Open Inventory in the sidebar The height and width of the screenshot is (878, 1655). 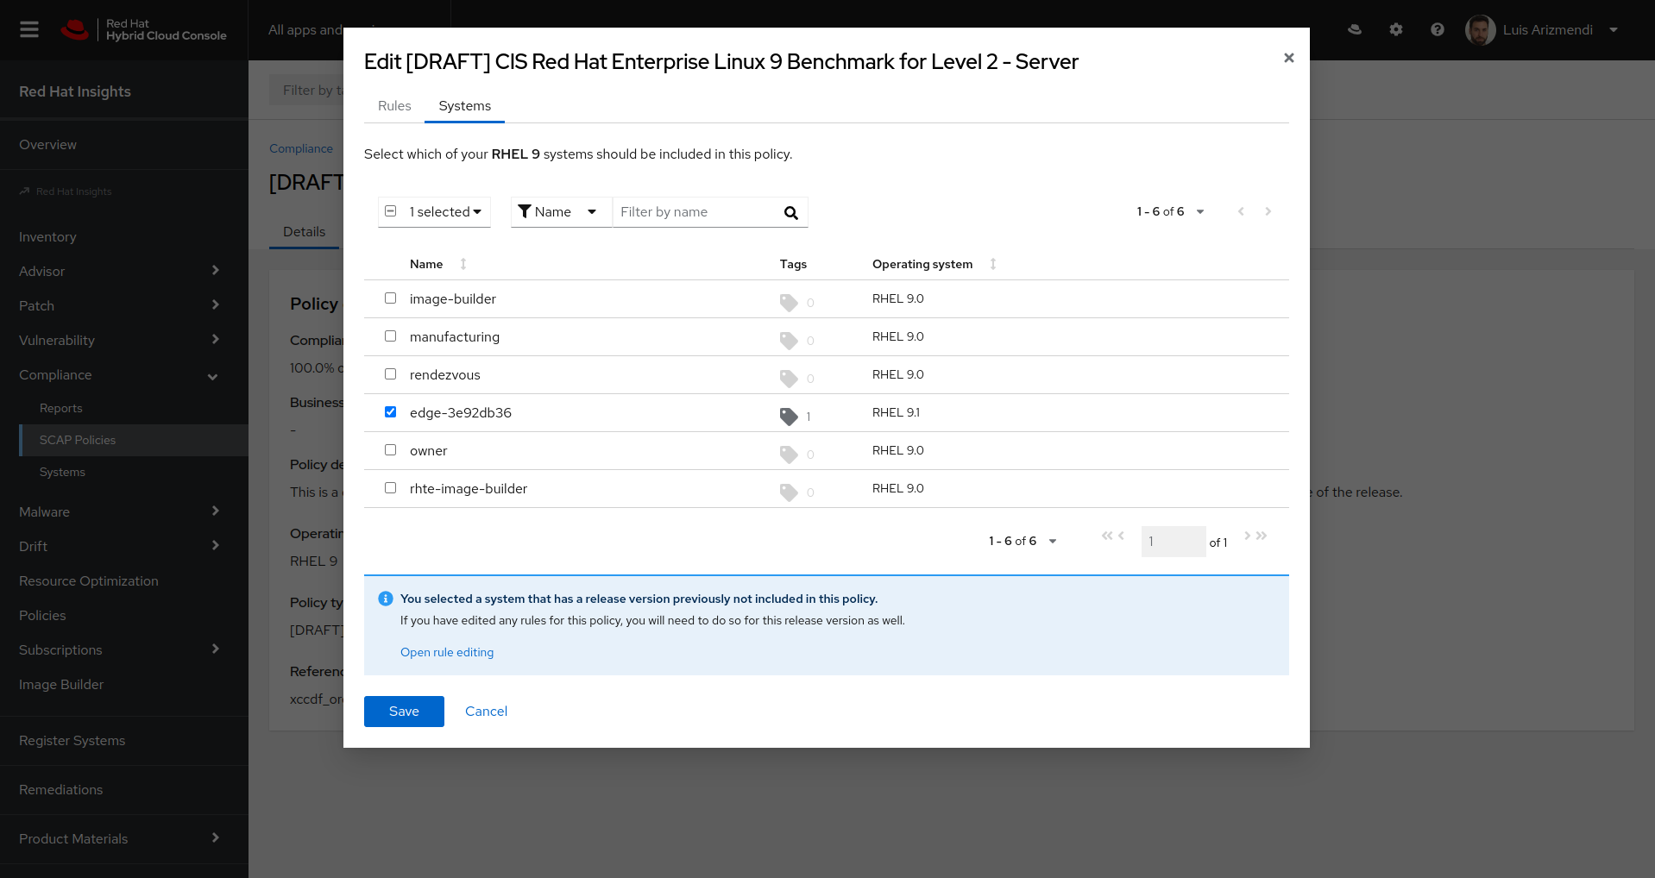[47, 236]
